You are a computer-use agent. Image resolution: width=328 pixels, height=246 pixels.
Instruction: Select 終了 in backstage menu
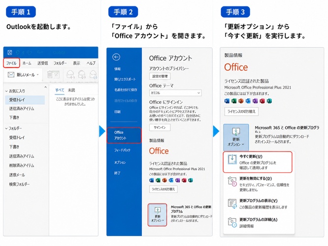[117, 173]
